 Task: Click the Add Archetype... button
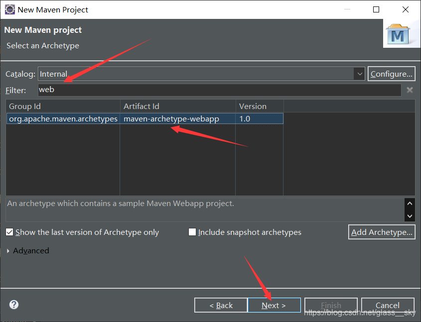[382, 232]
